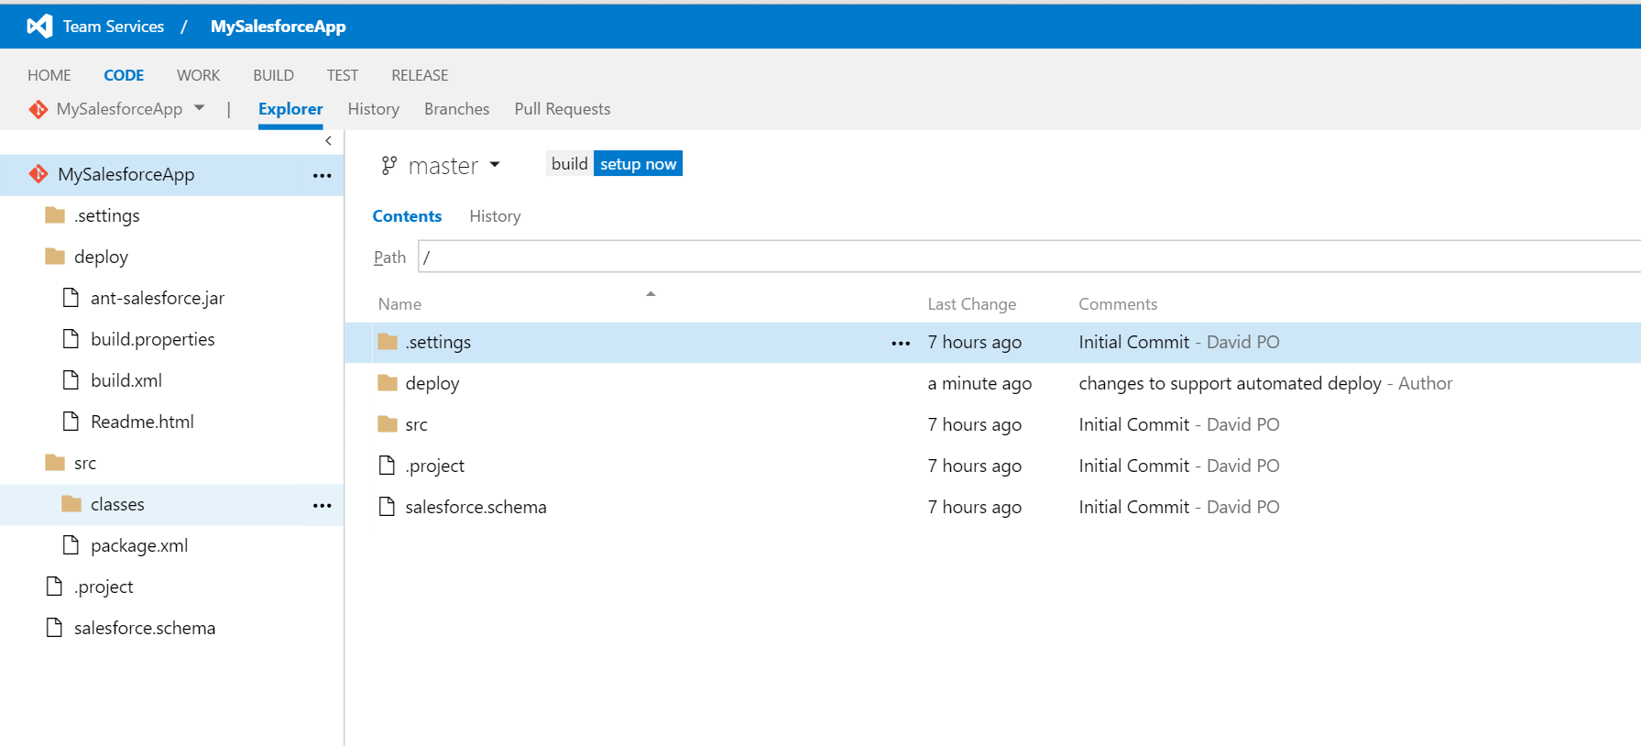Sort by the Name column arrow

651,294
